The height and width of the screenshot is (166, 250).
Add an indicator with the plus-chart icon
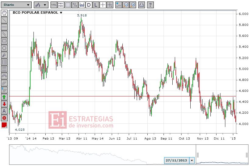[119, 5]
